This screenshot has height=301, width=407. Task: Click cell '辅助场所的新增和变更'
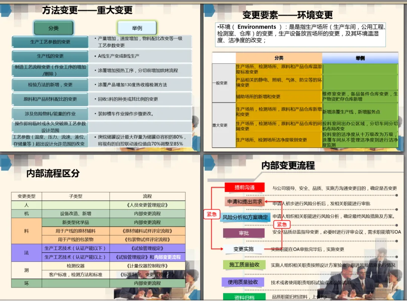tap(279, 96)
